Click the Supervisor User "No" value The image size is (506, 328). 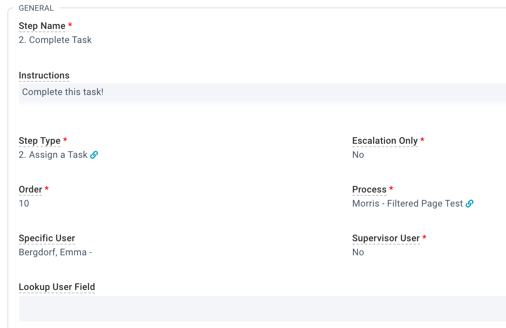(358, 252)
